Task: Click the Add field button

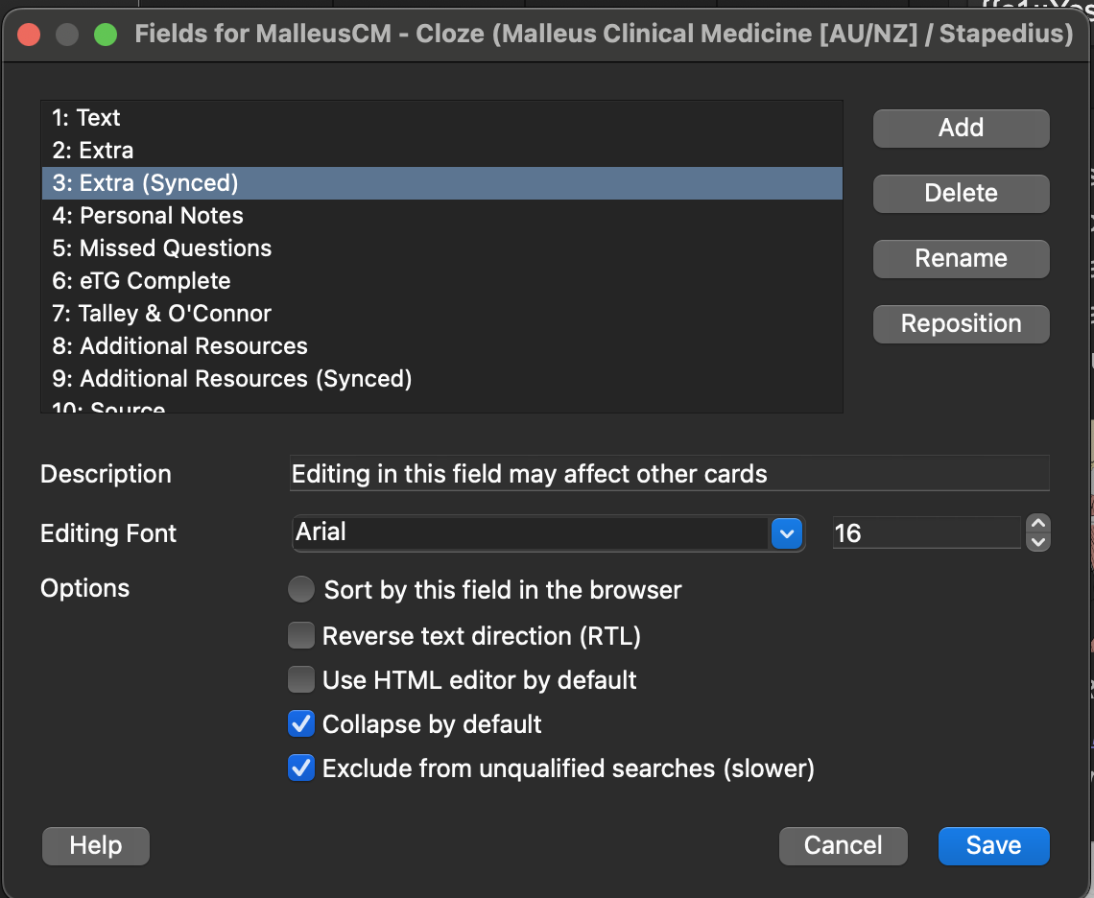Action: point(961,129)
